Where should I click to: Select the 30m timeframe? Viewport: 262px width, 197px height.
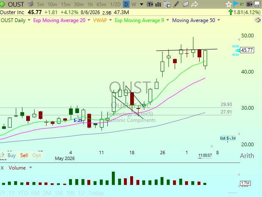click(79, 5)
